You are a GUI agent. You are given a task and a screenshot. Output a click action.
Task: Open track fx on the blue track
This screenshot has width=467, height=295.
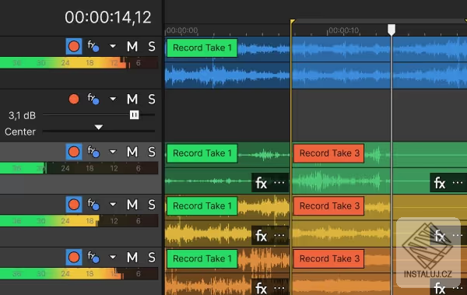(93, 46)
